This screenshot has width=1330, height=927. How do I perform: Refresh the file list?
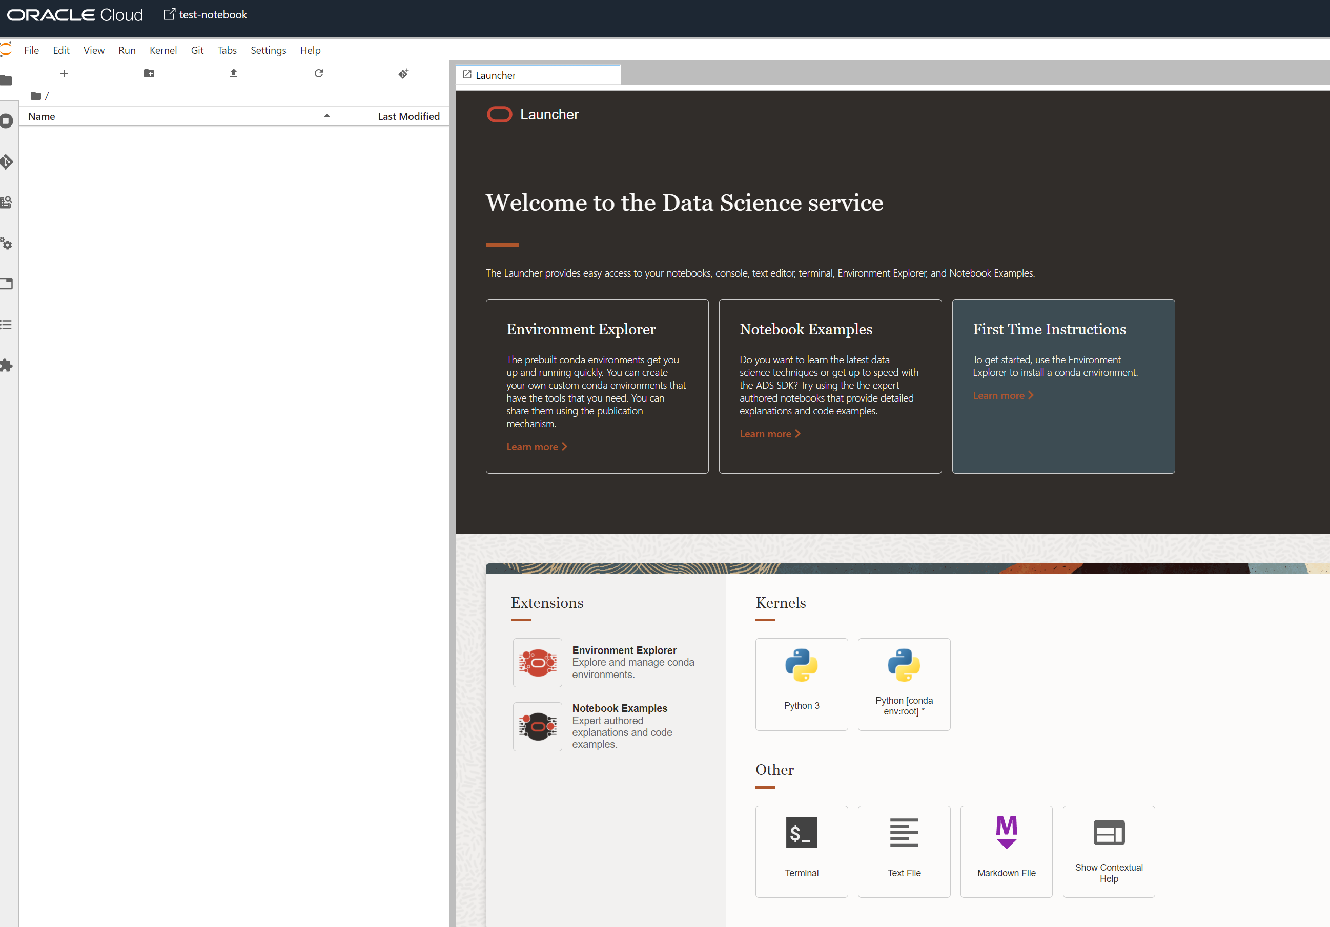pos(319,74)
